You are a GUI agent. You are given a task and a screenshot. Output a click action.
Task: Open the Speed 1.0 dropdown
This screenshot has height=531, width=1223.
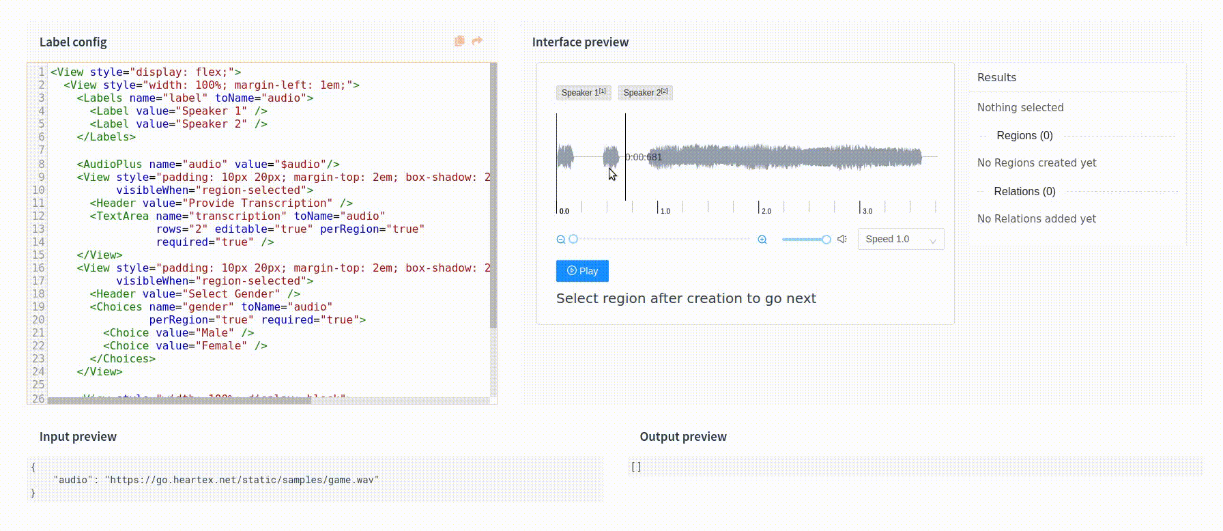(901, 239)
